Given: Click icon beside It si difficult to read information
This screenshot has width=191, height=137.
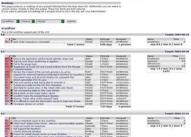Looking at the screenshot, I should click(12, 101).
